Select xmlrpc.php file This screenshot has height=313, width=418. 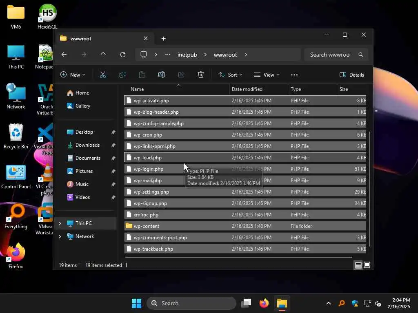[245, 215]
